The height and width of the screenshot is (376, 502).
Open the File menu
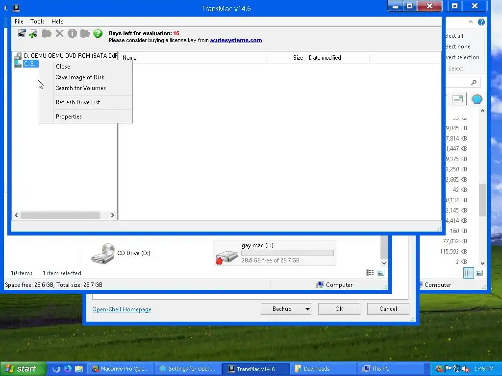19,22
